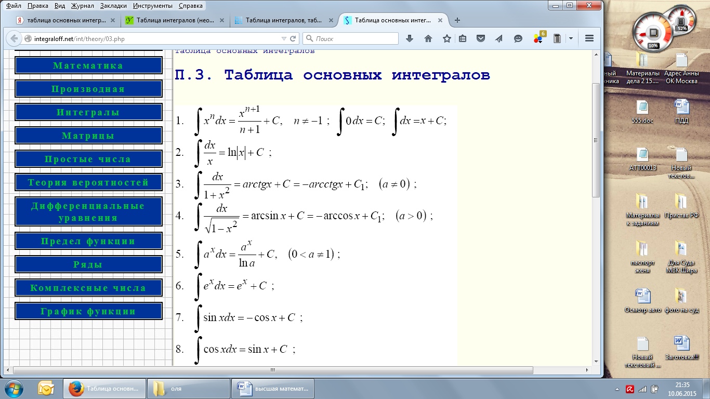Open the Простые числа sidebar link
The height and width of the screenshot is (399, 710).
[x=88, y=159]
